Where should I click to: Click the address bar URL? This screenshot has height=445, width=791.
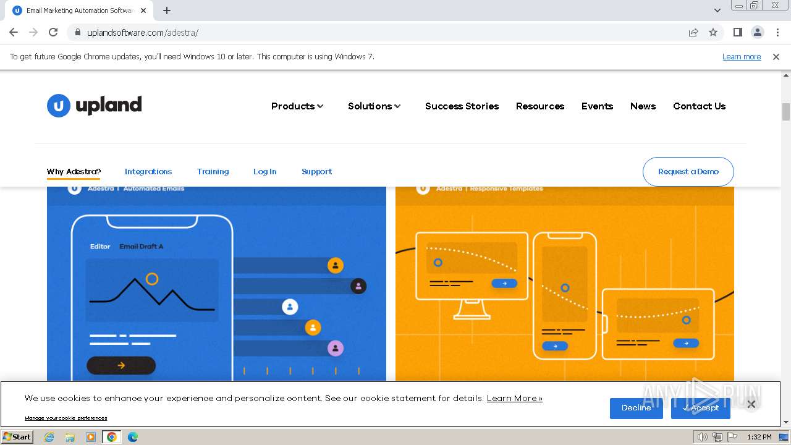pos(143,32)
